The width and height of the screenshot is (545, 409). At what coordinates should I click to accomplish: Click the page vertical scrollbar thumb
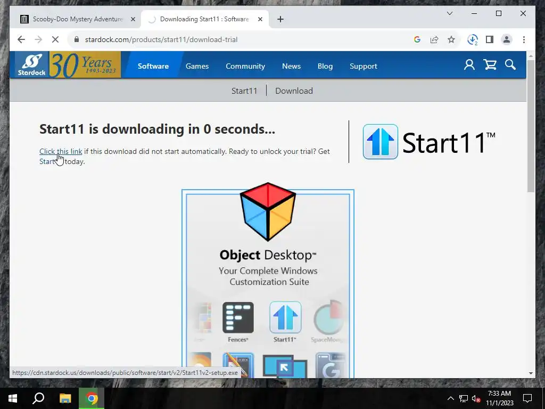tap(531, 126)
